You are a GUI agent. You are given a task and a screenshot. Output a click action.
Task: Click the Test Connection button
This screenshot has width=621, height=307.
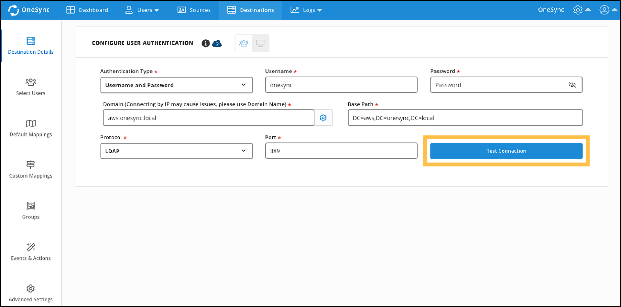pyautogui.click(x=506, y=151)
